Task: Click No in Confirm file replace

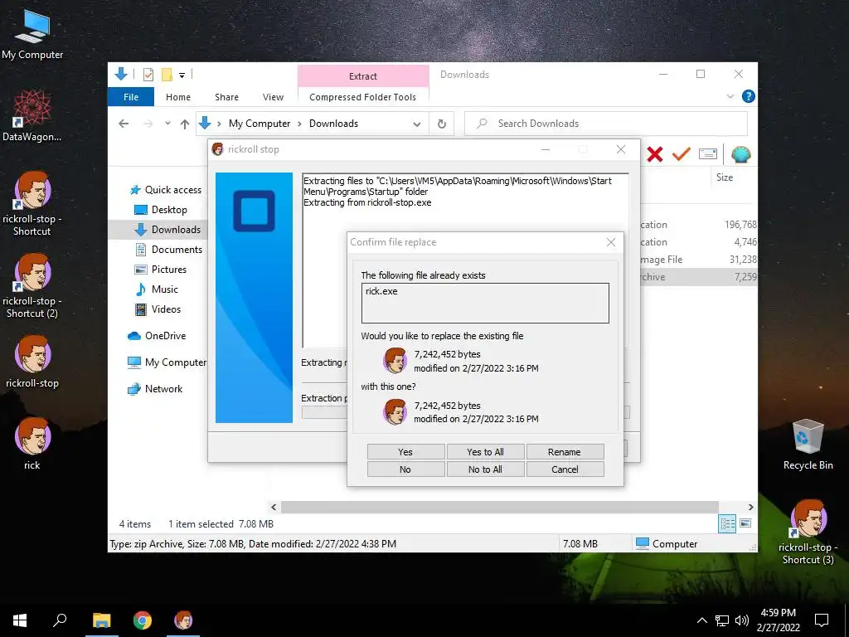Action: point(405,469)
